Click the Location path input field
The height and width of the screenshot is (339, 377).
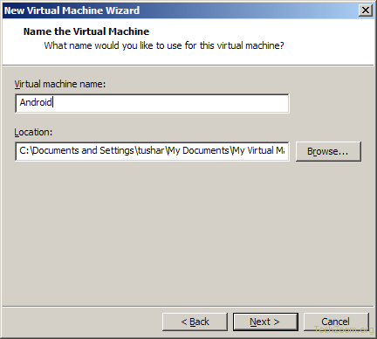pyautogui.click(x=152, y=151)
